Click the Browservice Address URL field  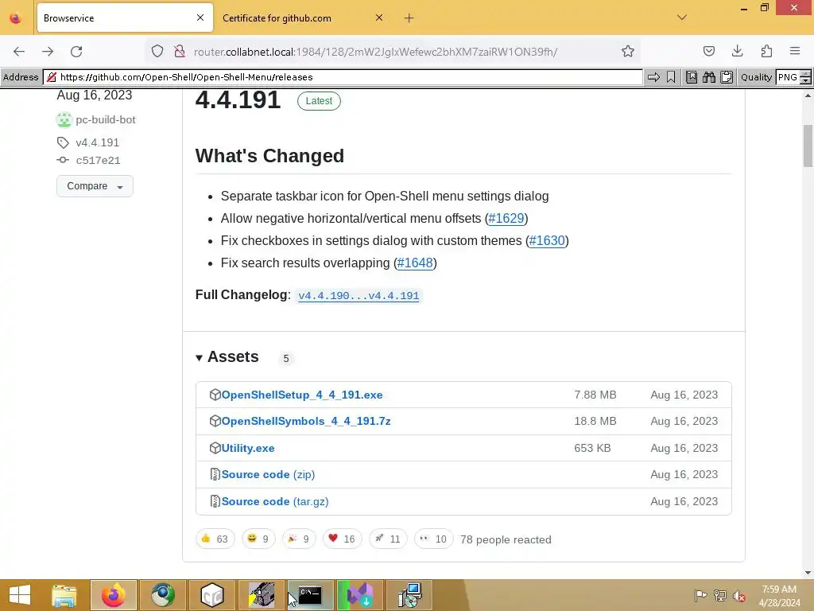click(x=343, y=77)
